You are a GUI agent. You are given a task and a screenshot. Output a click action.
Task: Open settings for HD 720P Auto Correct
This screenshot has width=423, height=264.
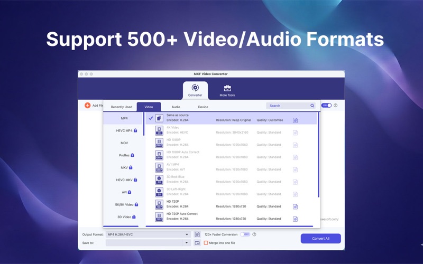coord(295,219)
